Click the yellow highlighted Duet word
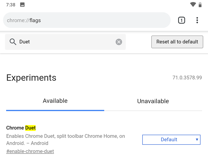This screenshot has width=208, height=162. (30, 128)
